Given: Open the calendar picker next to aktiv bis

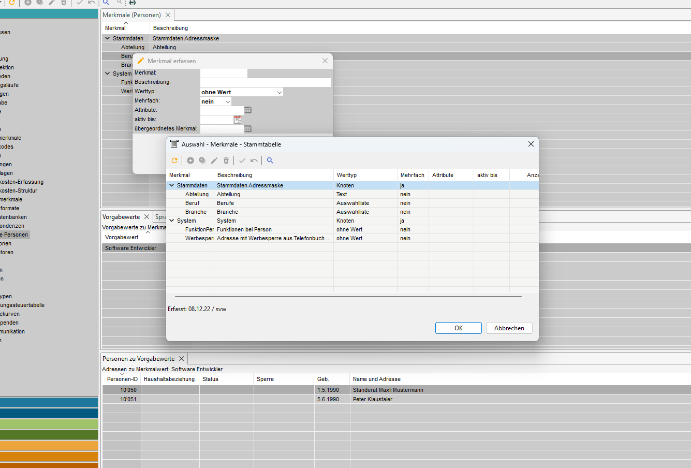Looking at the screenshot, I should 238,120.
